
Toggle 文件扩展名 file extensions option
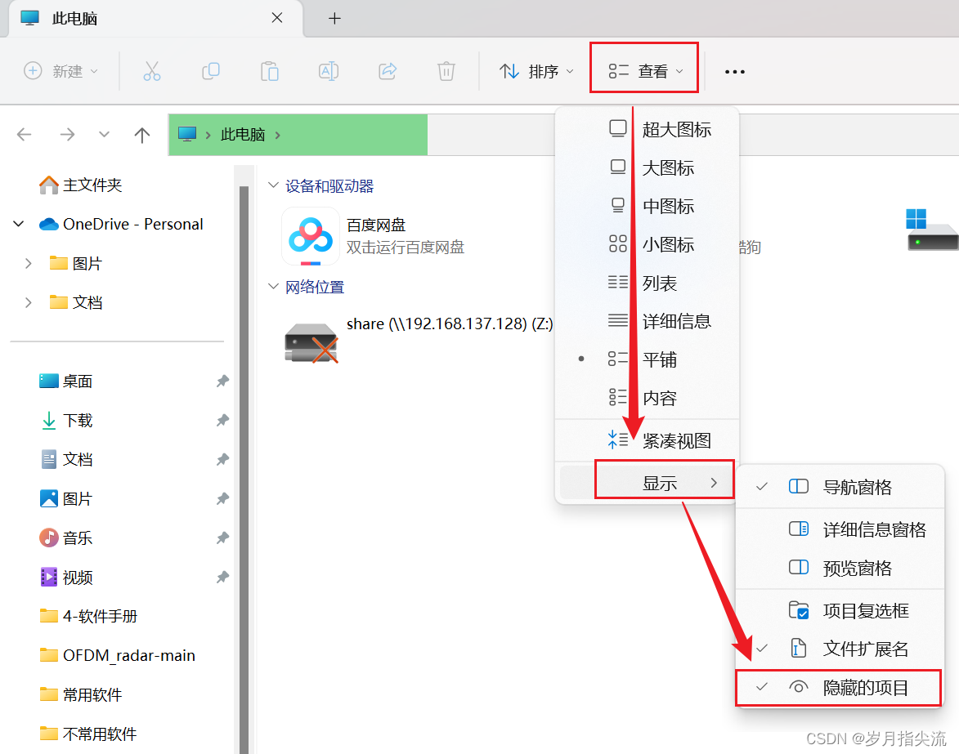coord(840,649)
